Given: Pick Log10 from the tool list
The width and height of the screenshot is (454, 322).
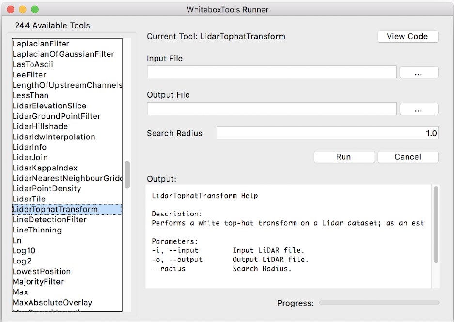Looking at the screenshot, I should (x=67, y=251).
